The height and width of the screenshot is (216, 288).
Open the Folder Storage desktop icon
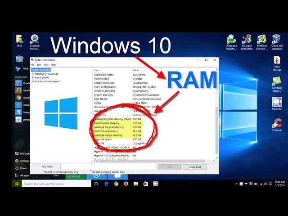pos(277,63)
